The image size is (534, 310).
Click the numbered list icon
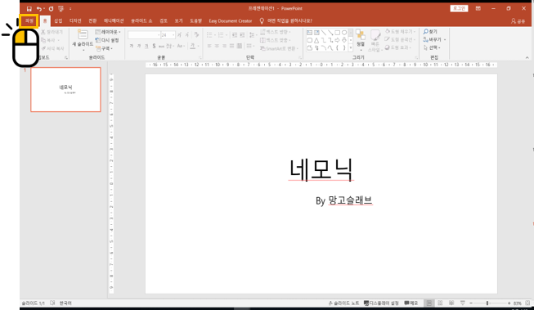222,34
